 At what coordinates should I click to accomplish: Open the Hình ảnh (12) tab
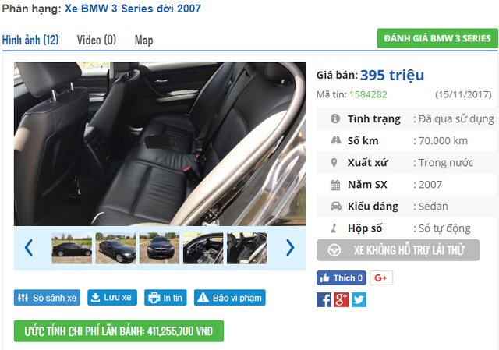pyautogui.click(x=30, y=40)
